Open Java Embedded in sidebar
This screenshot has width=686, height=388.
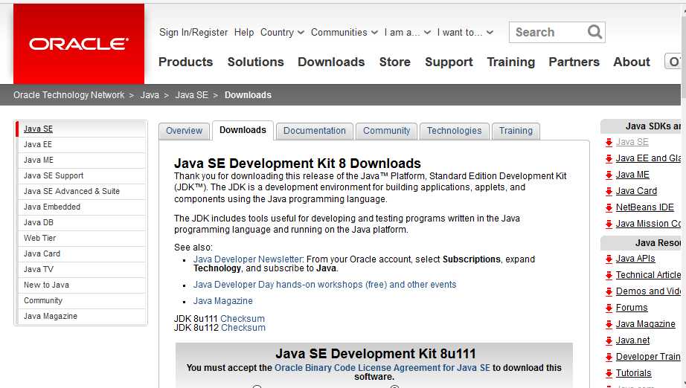(81, 207)
